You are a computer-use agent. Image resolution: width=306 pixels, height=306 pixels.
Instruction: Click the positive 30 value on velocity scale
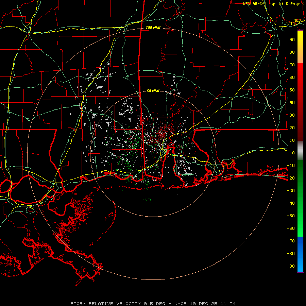point(292,115)
